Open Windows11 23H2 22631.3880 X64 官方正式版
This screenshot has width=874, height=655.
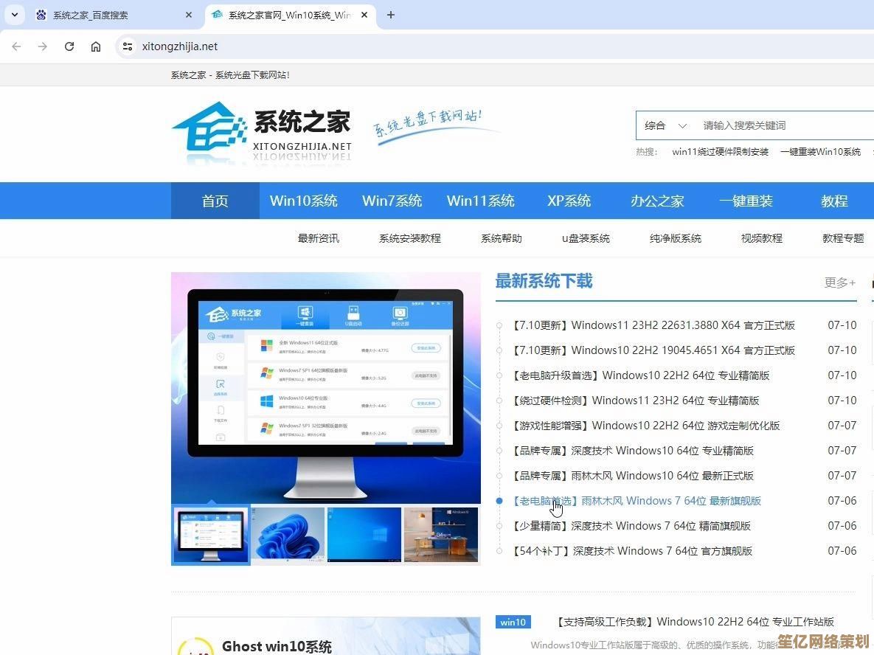[653, 325]
